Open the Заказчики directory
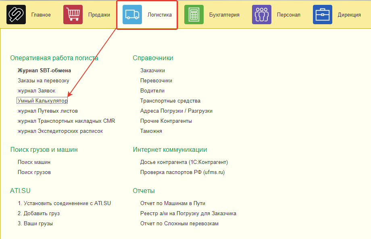Viewport: 371px width, 239px height. point(152,70)
